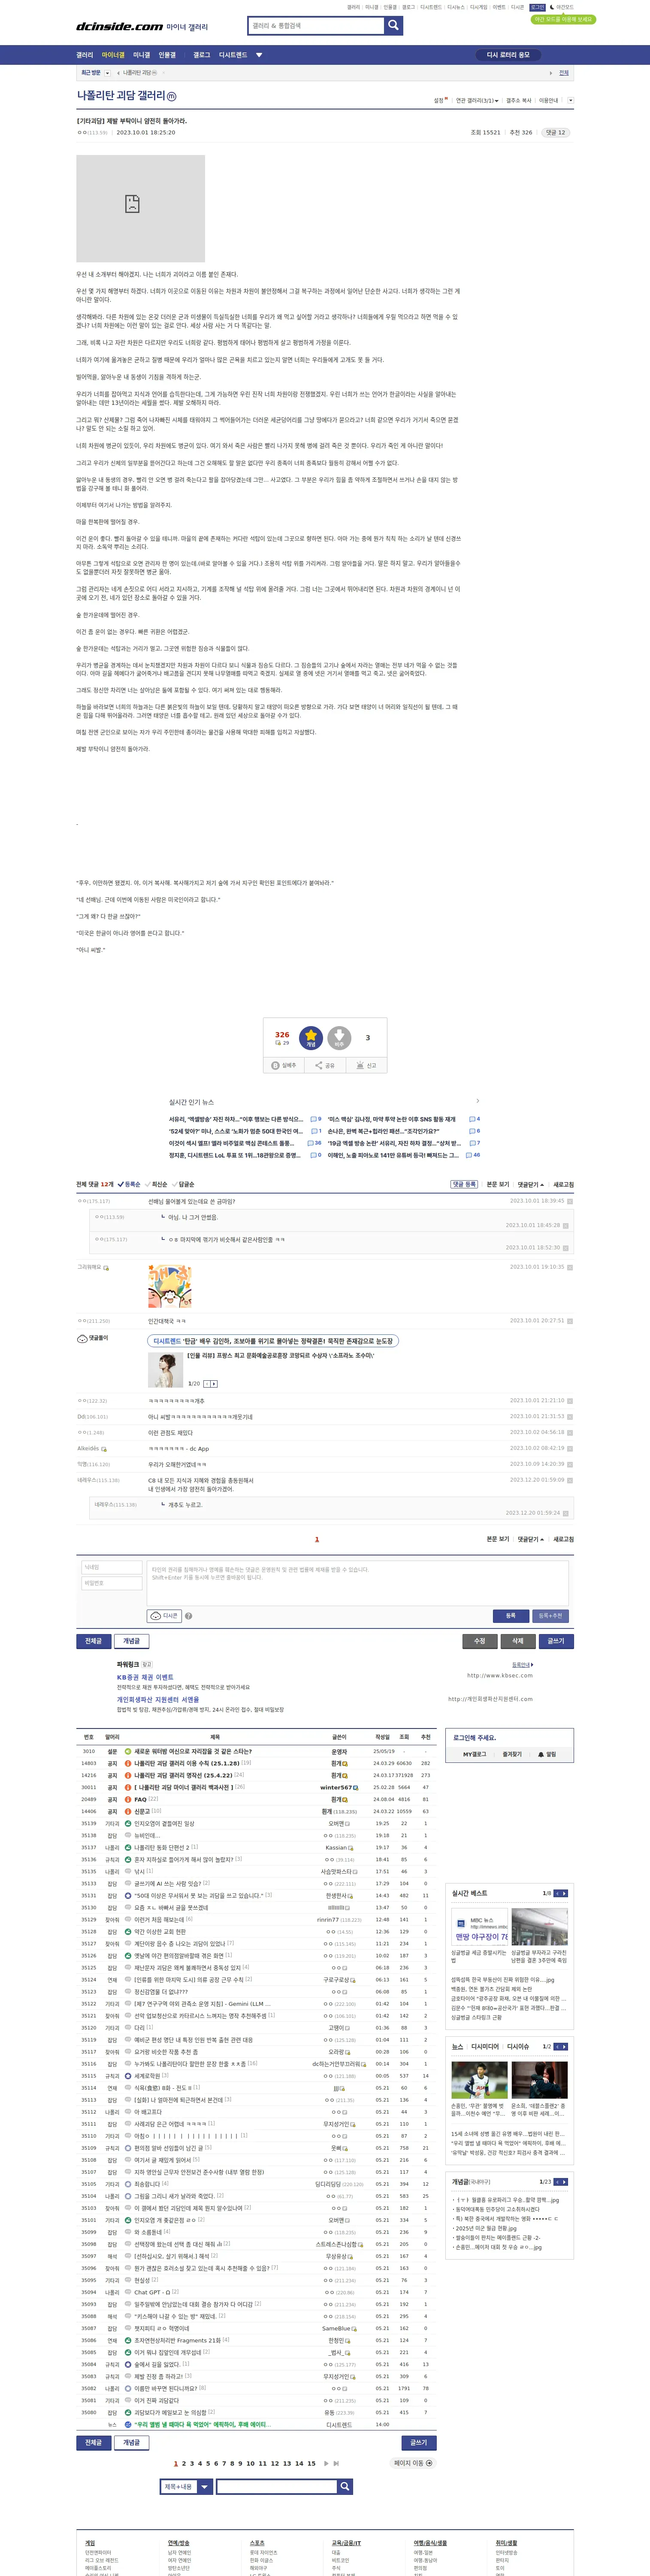Screen dimensions: 650x2576
Task: Click the 등록+추천 button
Action: click(550, 1615)
